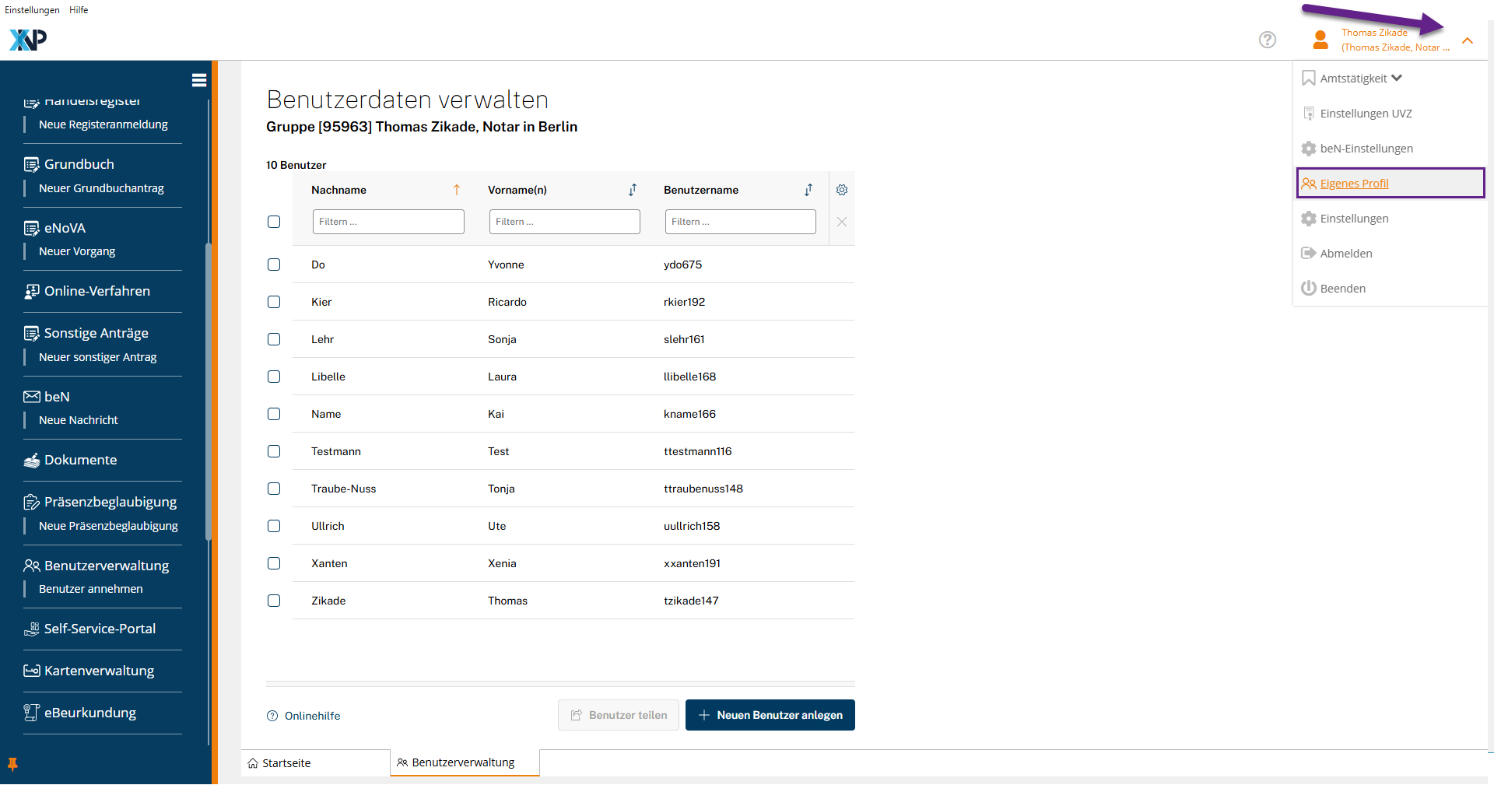
Task: Sort by Nachname using arrow icon
Action: [x=457, y=190]
